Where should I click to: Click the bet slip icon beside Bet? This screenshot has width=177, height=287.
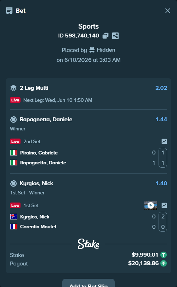pyautogui.click(x=9, y=11)
